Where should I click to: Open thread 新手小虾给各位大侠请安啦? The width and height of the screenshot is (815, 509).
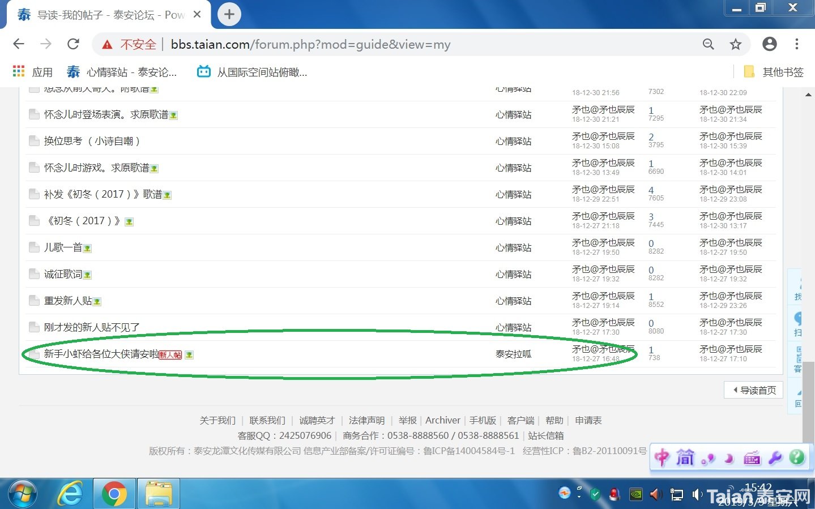coord(101,354)
